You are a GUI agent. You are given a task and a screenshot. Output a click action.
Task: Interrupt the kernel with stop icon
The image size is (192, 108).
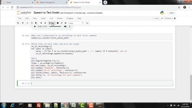pyautogui.click(x=58, y=23)
